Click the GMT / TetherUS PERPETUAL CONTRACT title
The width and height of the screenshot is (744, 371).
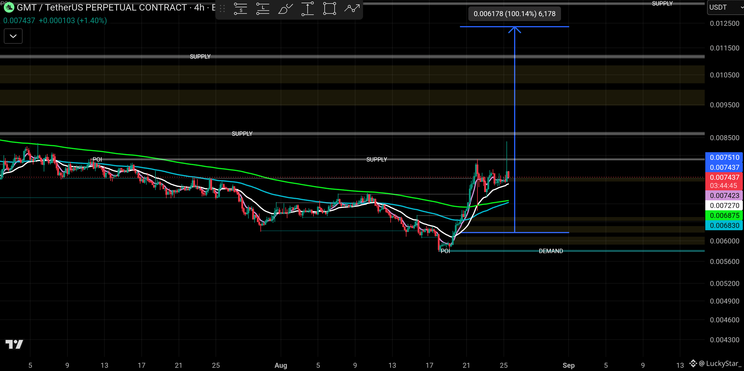pos(102,7)
